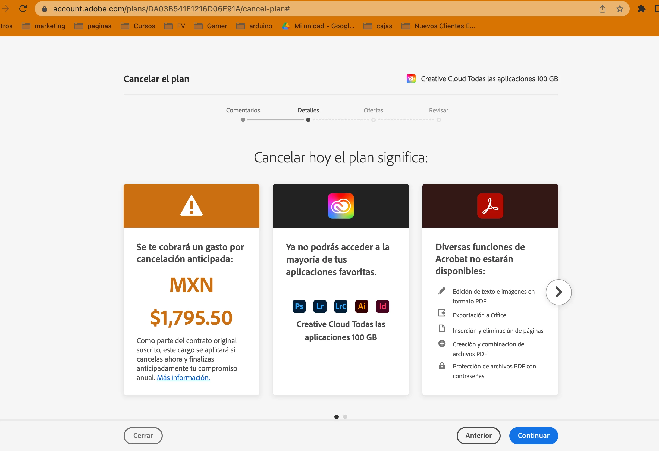Select the Ofertas step indicator
Screen dimensions: 659x451
373,120
